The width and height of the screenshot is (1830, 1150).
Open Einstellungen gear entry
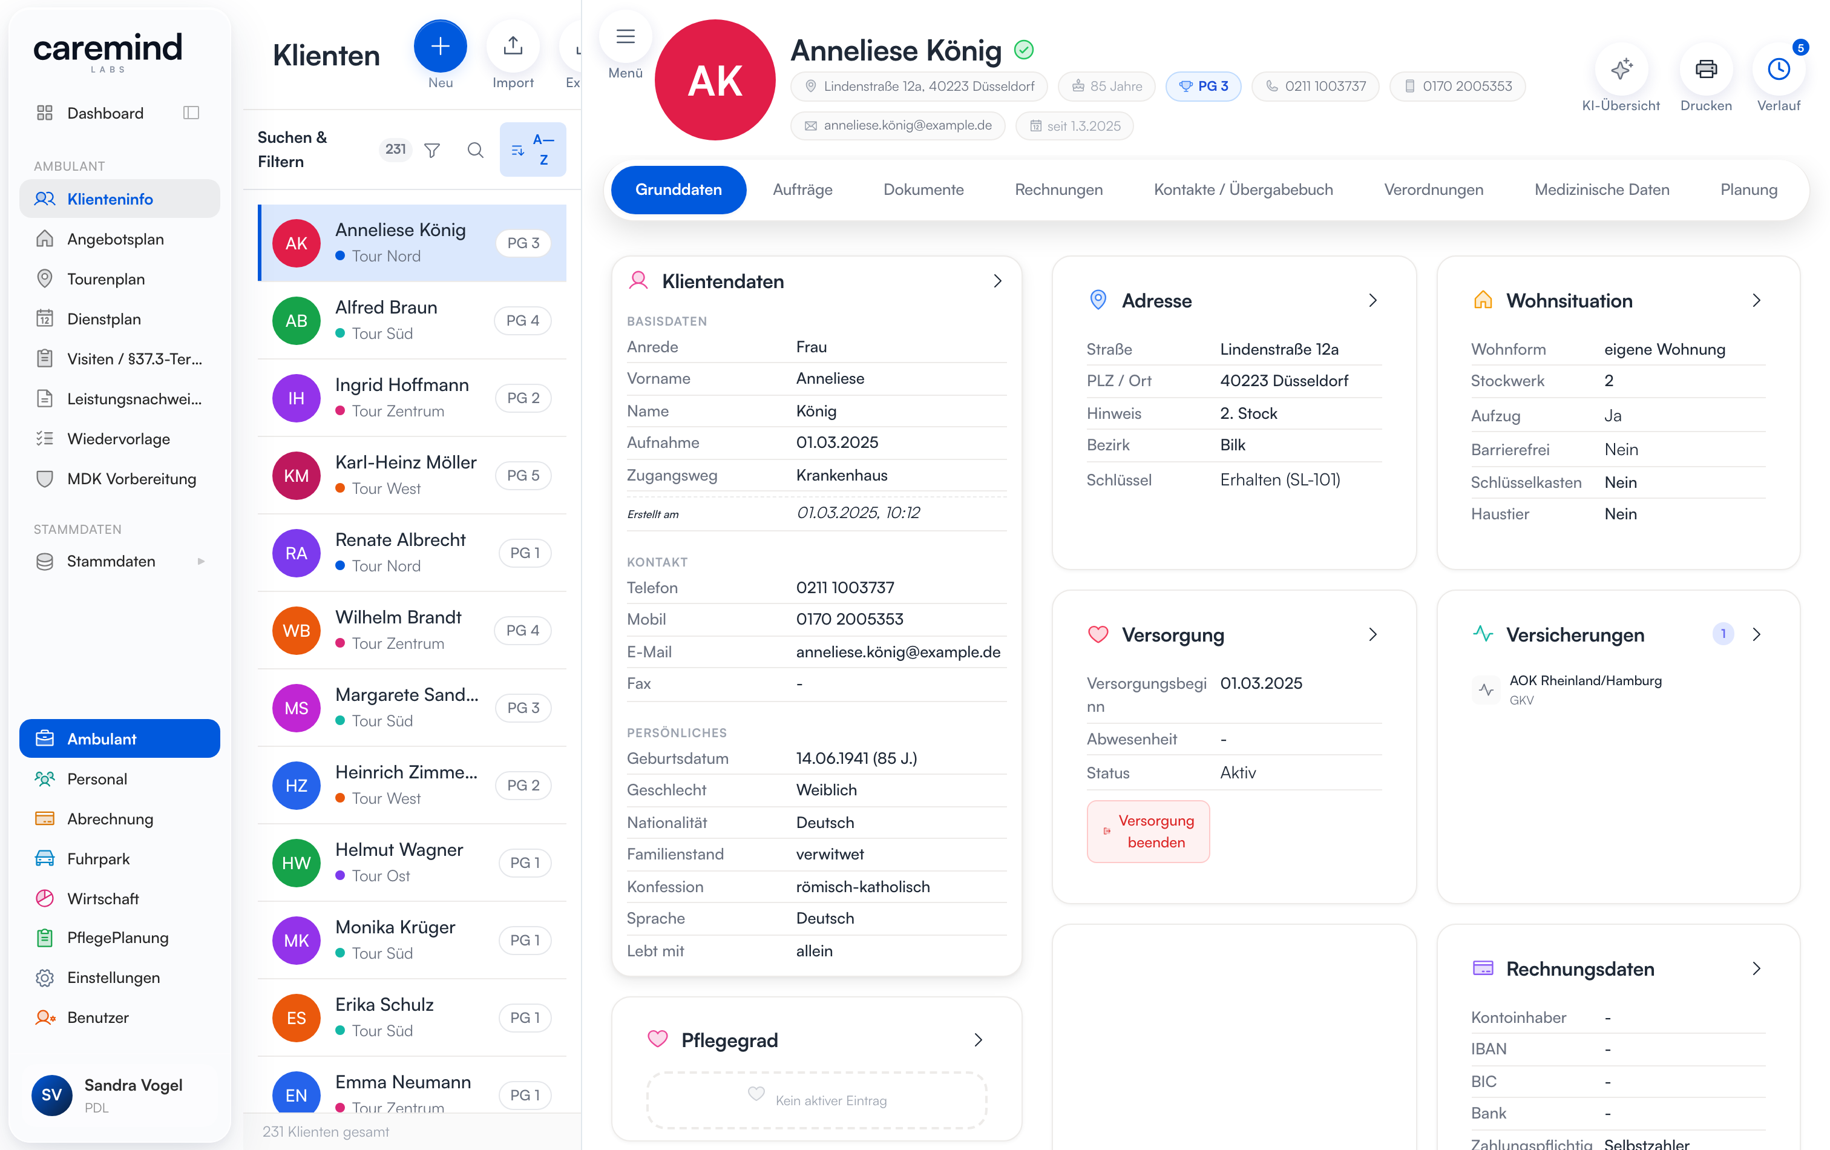[x=120, y=977]
